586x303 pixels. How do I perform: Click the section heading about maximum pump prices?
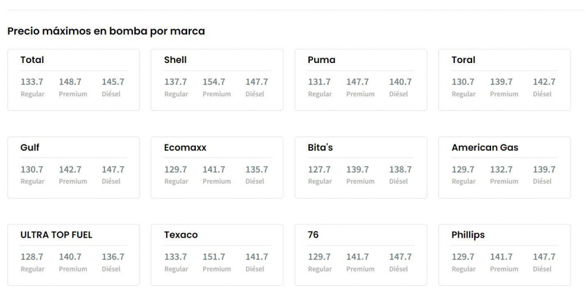[x=106, y=31]
